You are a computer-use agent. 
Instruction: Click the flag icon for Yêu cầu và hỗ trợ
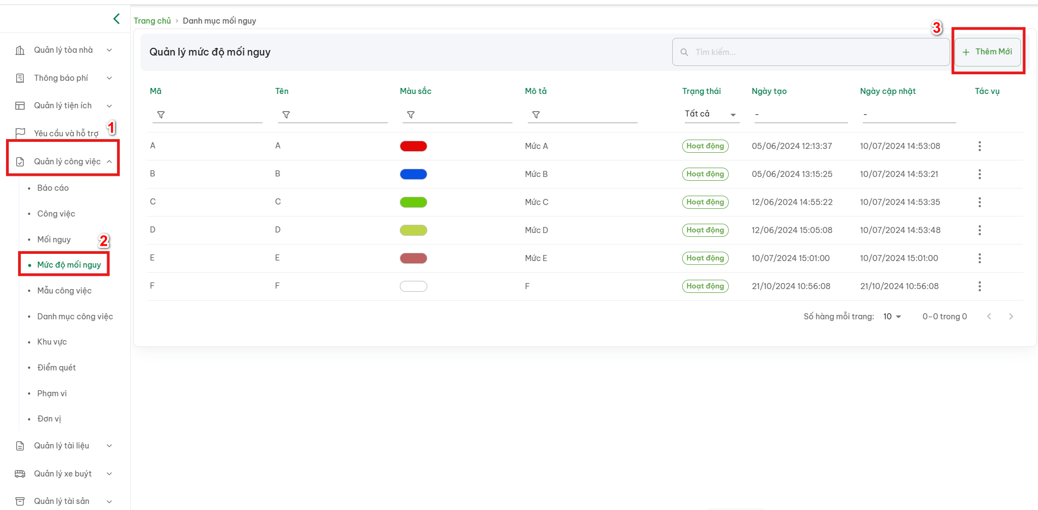(20, 133)
